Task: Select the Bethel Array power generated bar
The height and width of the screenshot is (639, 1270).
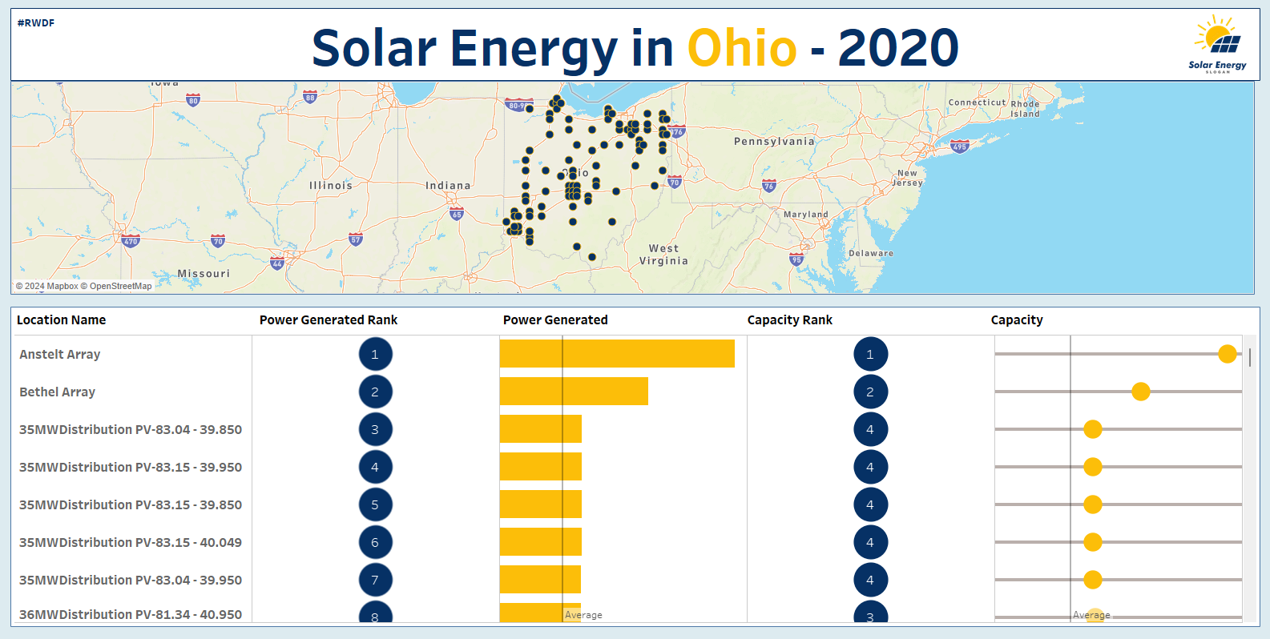Action: (574, 392)
